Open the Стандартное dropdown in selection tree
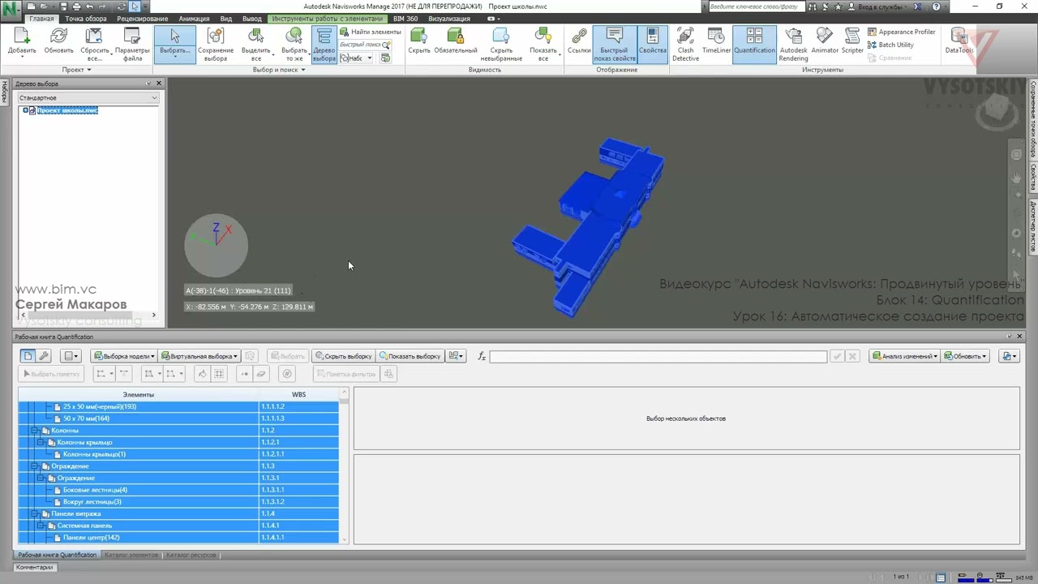 (88, 98)
